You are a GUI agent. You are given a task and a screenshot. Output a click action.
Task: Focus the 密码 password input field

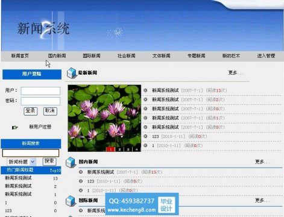point(40,101)
